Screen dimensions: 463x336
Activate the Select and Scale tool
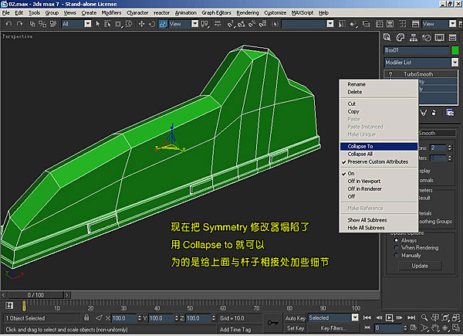click(x=163, y=24)
